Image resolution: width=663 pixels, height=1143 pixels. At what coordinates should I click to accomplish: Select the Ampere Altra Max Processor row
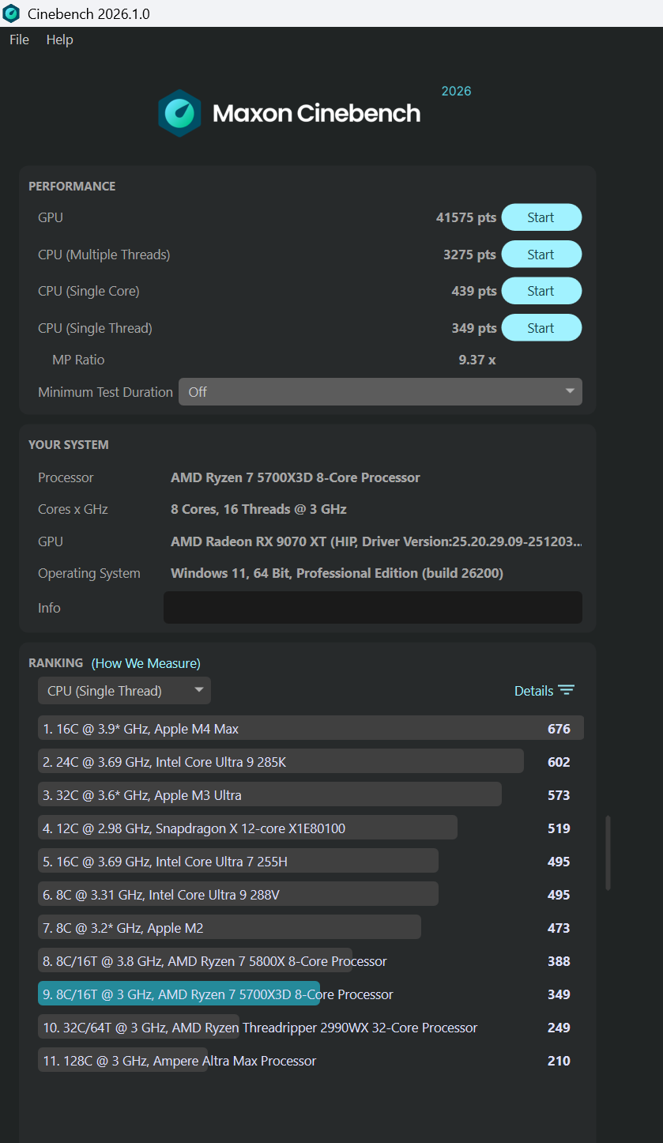pyautogui.click(x=311, y=1061)
